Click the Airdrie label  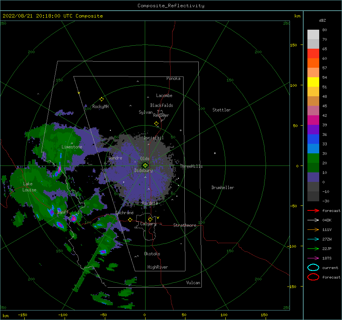point(150,203)
